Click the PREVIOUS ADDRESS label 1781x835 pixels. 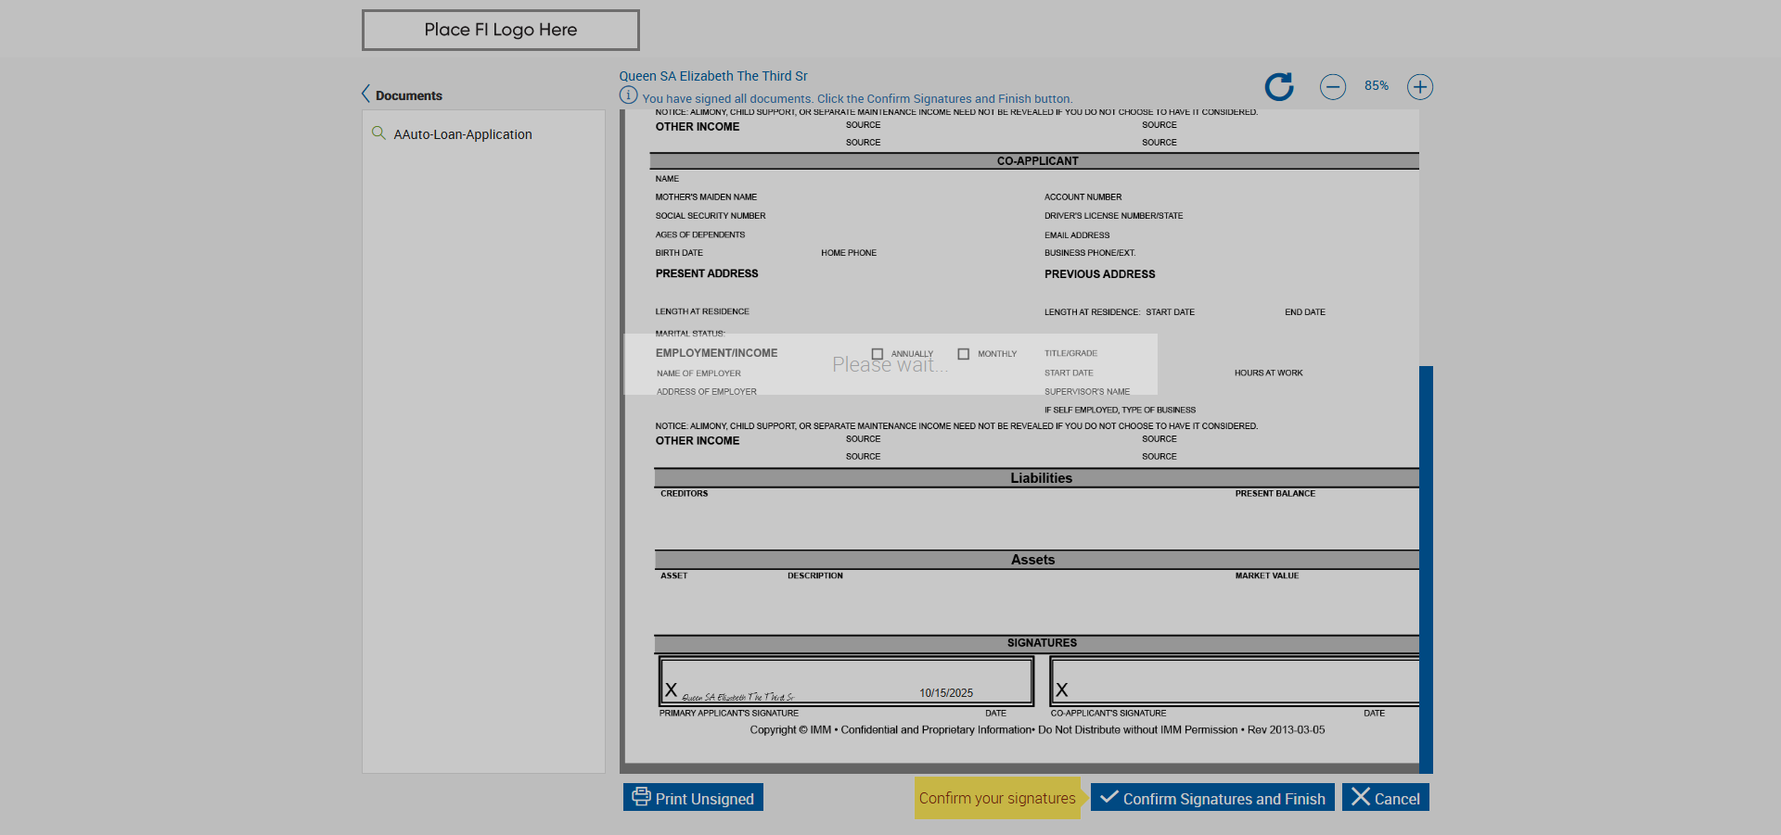click(1100, 274)
